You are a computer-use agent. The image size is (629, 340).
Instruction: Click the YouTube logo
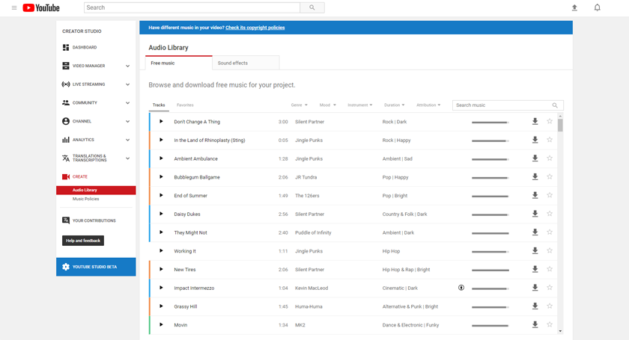pyautogui.click(x=41, y=7)
